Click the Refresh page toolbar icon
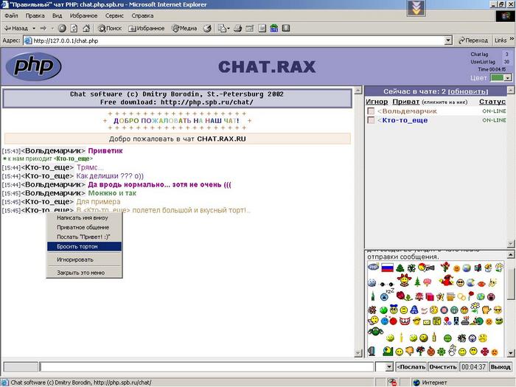The height and width of the screenshot is (387, 516). point(74,29)
